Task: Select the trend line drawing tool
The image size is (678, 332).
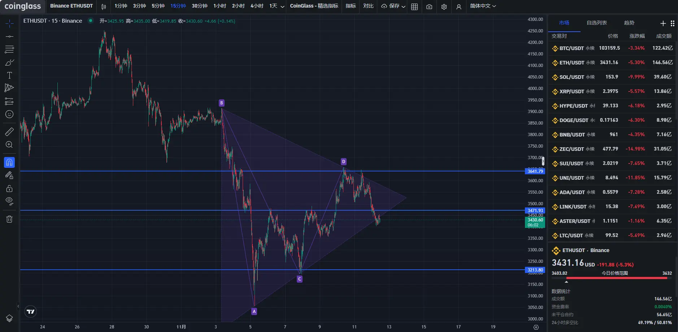Action: [9, 36]
